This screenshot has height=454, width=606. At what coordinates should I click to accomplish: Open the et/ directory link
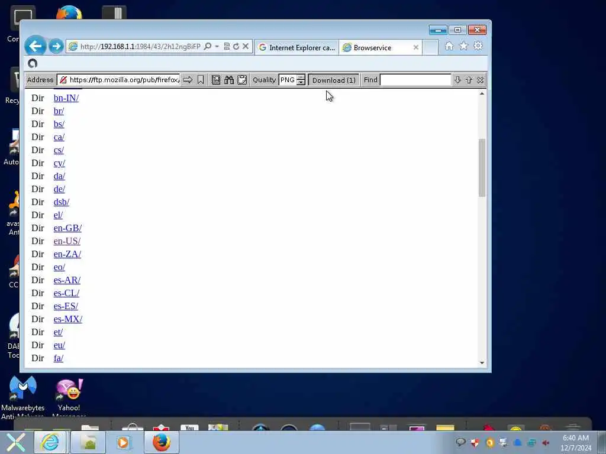[x=59, y=332]
